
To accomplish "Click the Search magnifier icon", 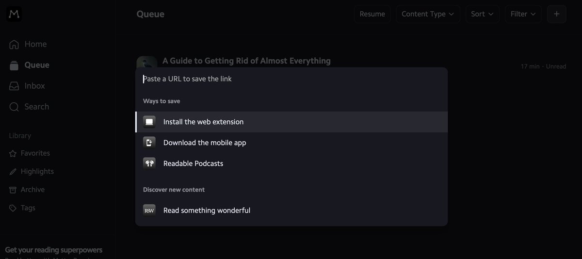I will click(x=15, y=107).
